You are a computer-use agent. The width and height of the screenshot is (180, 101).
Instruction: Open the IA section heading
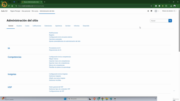(x=9, y=48)
